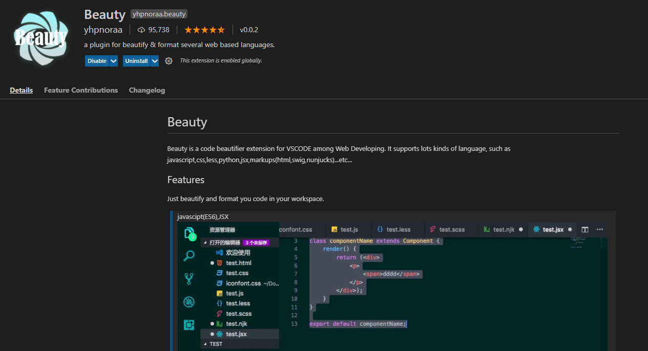Click the Extensions squares icon in the preview image
Viewport: 648px width, 351px height.
pos(189,325)
